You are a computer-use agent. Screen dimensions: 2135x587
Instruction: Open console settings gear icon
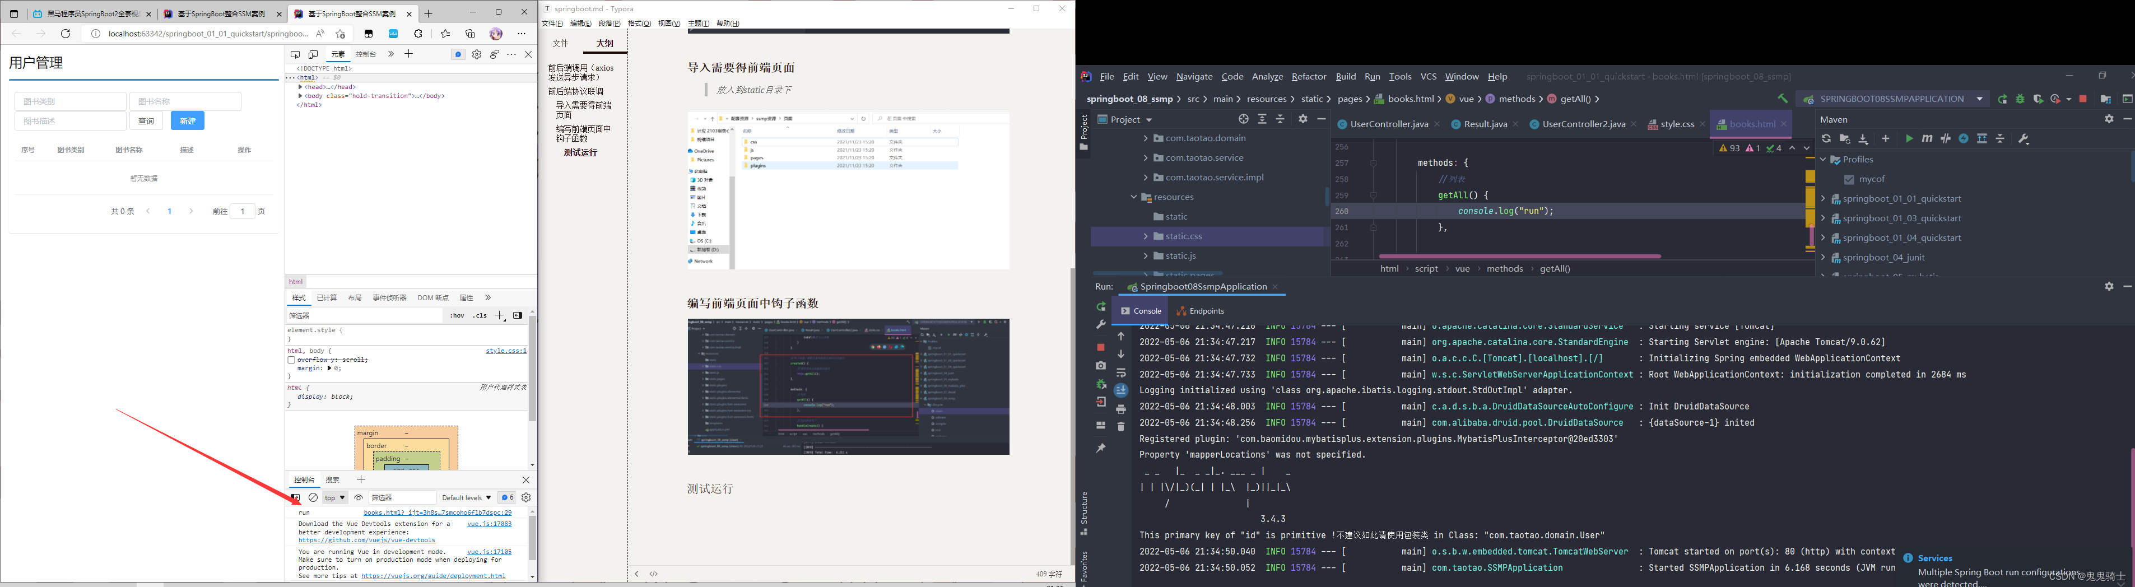(526, 497)
